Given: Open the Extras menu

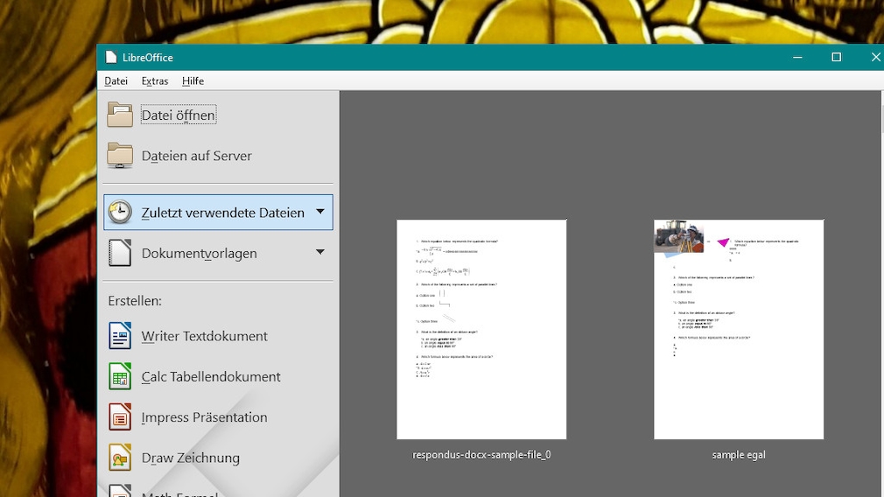Looking at the screenshot, I should 155,80.
